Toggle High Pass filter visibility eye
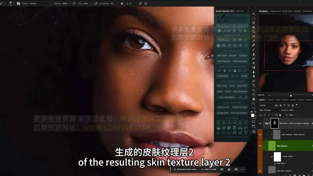Viewport: 313px width, 176px height. click(x=275, y=163)
